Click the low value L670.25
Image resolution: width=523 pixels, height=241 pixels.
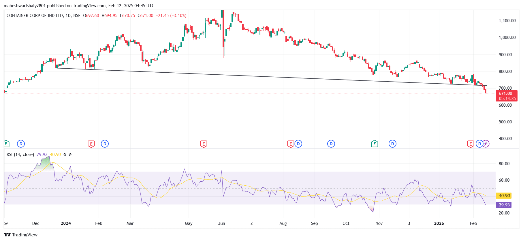point(127,16)
